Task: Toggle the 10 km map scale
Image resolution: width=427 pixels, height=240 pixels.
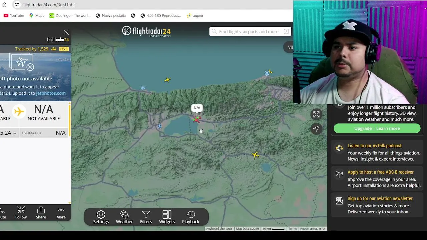Action: tap(273, 229)
